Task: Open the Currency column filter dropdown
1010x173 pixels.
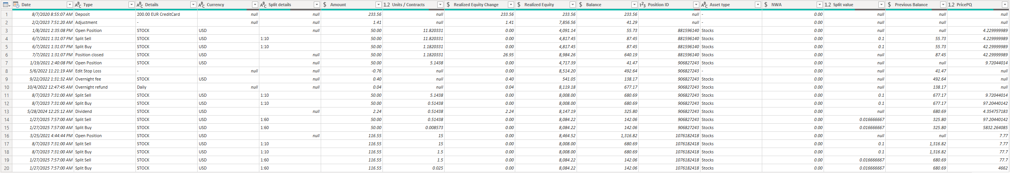Action: (255, 5)
